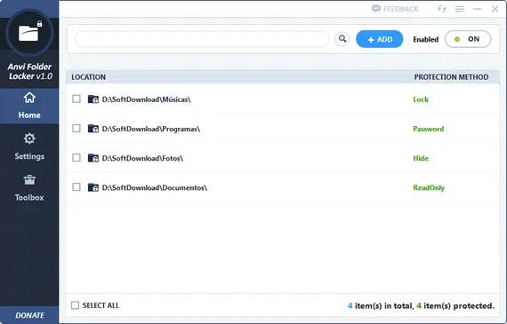Toggle the Enabled ON switch

pos(468,39)
